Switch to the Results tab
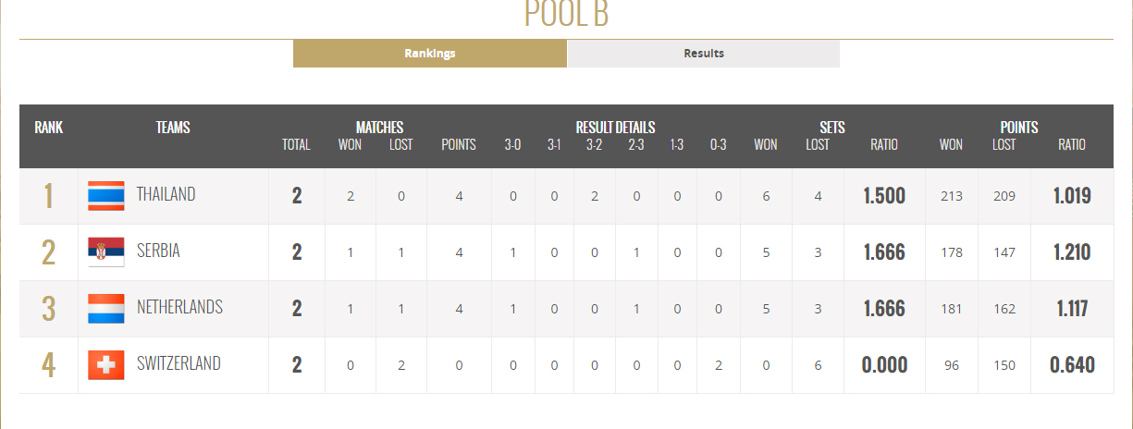 point(704,54)
